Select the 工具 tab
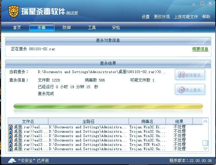This screenshot has height=165, width=216. click(x=92, y=28)
